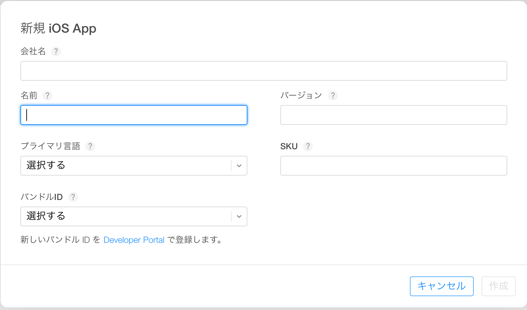This screenshot has width=527, height=310.
Task: Show help for バンドルID
Action: (73, 197)
